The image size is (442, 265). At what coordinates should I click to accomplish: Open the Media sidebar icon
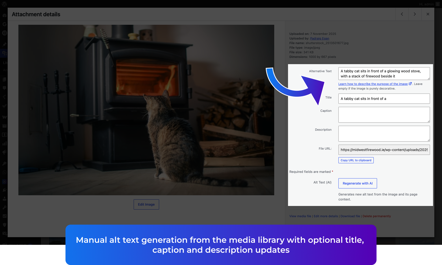(x=4, y=53)
